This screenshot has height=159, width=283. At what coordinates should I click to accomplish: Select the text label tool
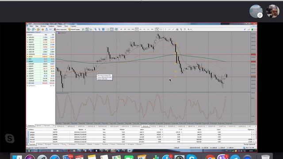(185, 29)
